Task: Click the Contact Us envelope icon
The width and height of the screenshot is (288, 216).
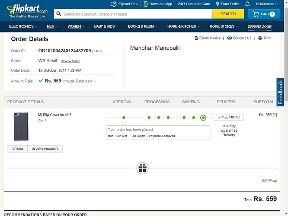Action: tap(230, 38)
